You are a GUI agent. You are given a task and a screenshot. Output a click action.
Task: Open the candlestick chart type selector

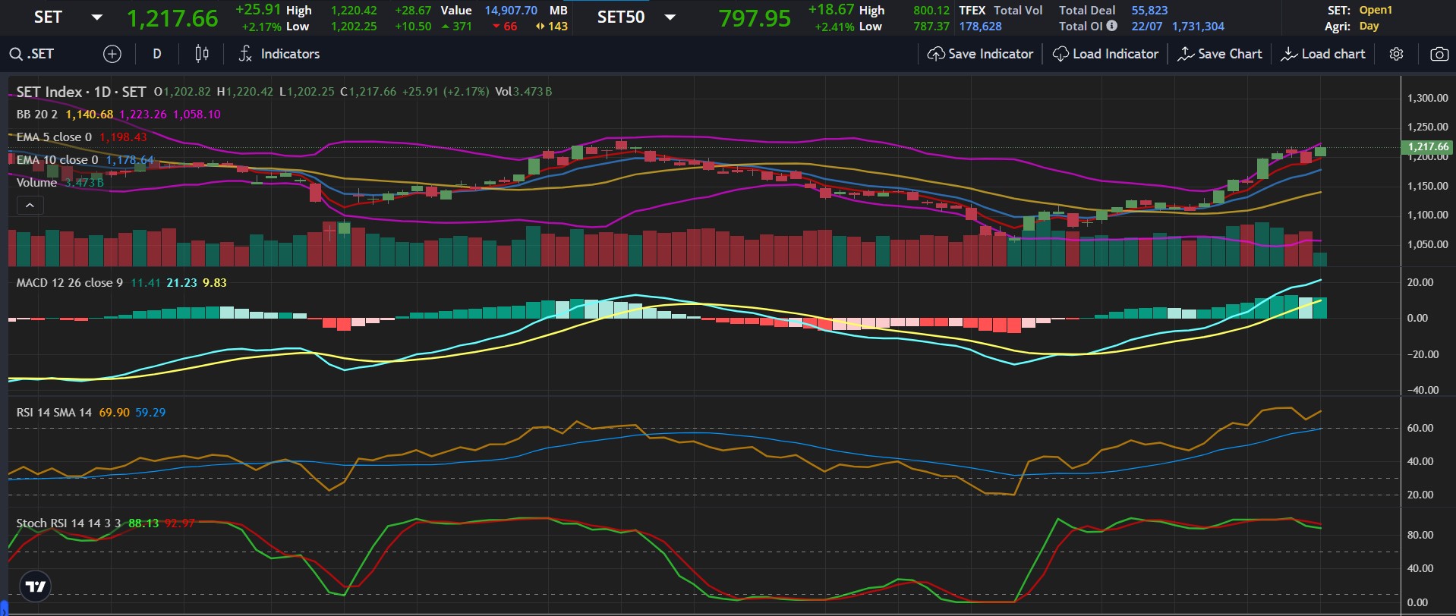coord(202,54)
